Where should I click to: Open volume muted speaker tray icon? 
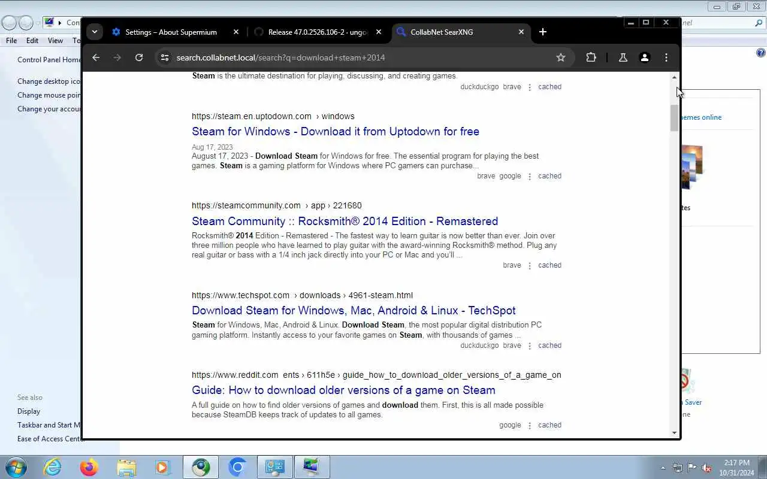pyautogui.click(x=707, y=468)
